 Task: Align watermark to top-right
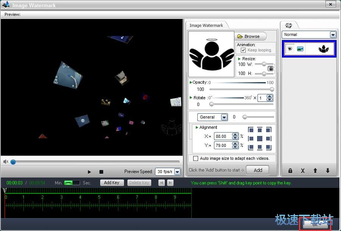pyautogui.click(x=268, y=130)
